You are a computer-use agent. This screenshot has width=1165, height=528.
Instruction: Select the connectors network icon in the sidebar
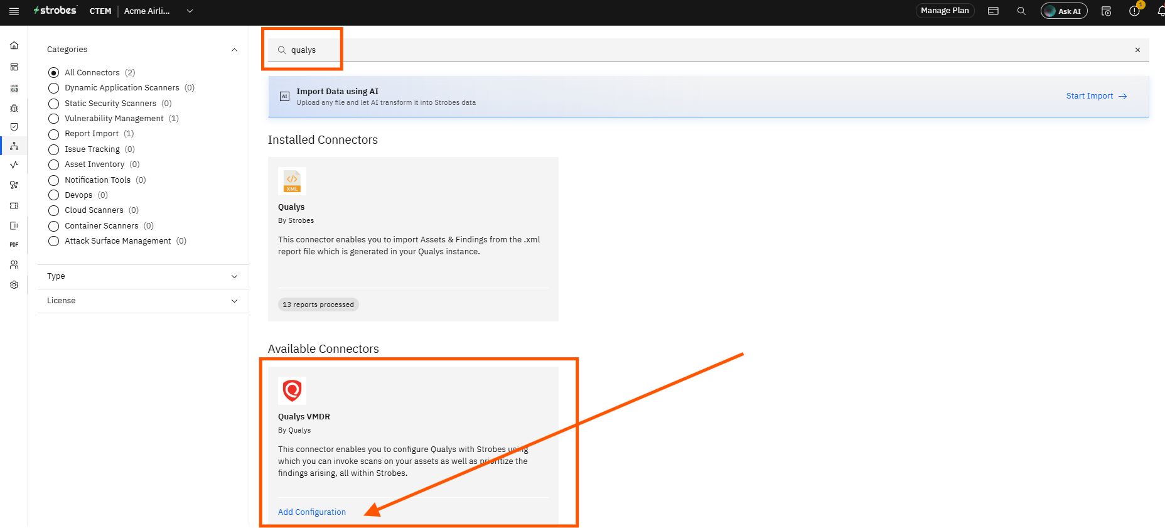14,146
